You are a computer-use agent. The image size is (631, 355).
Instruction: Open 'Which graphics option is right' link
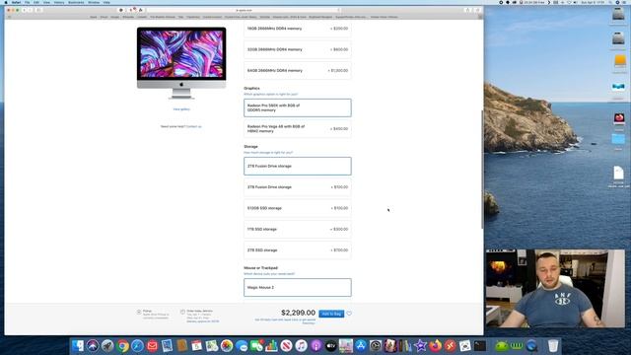tap(271, 95)
